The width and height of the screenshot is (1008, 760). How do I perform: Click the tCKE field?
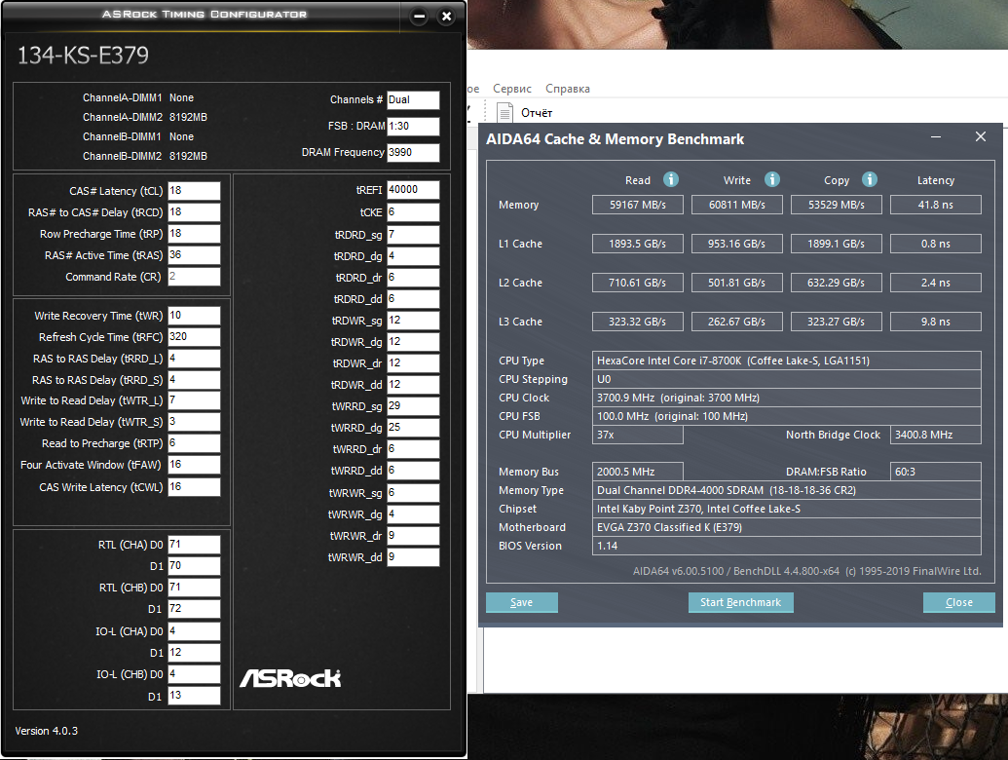click(x=413, y=212)
